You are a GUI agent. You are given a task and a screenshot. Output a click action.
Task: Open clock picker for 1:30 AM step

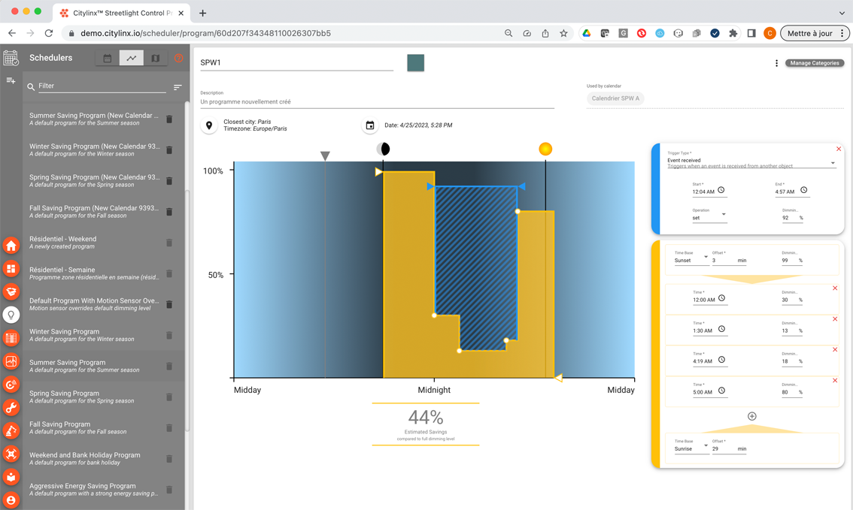coord(721,329)
